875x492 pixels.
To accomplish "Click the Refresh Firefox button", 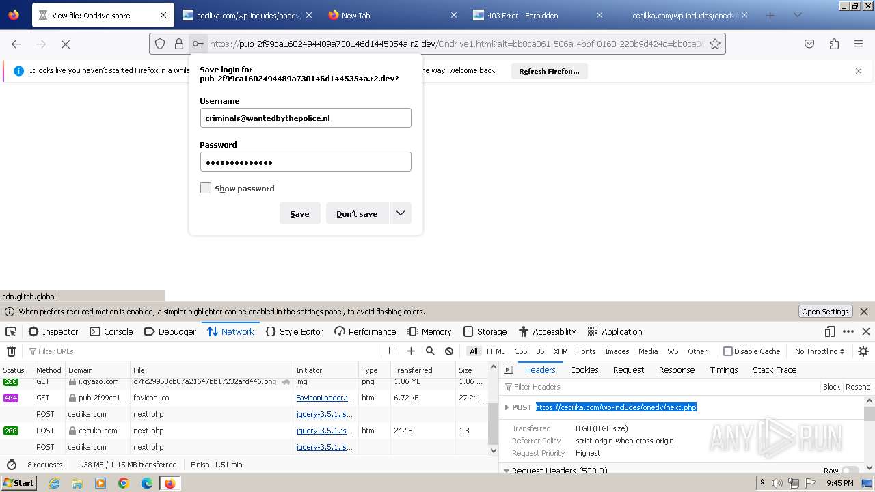I will pyautogui.click(x=549, y=71).
